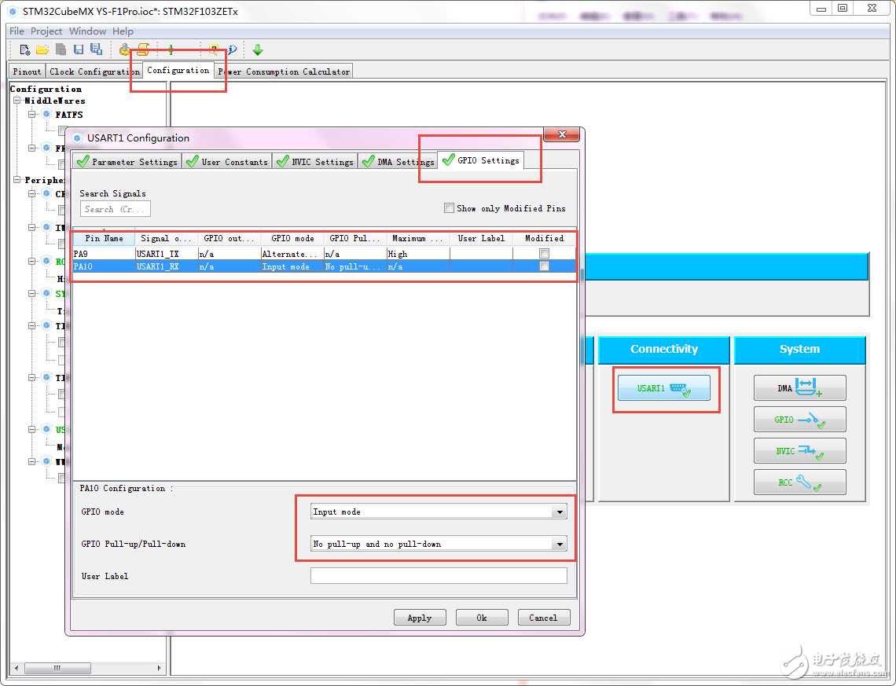This screenshot has width=896, height=686.
Task: Close the USART1 Configuration dialog
Action: coord(562,134)
